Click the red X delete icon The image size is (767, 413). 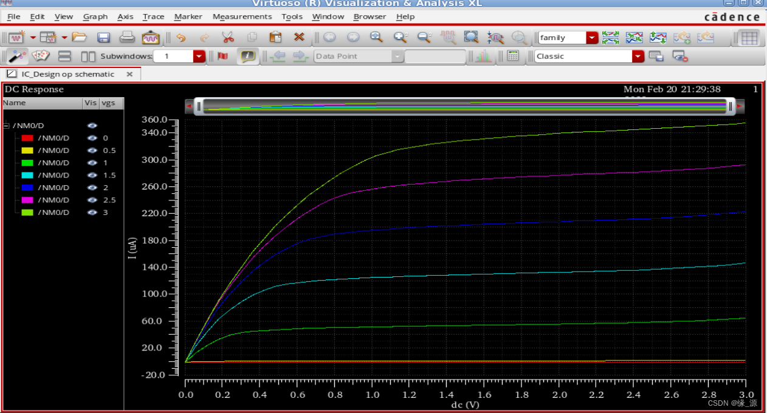pyautogui.click(x=299, y=38)
